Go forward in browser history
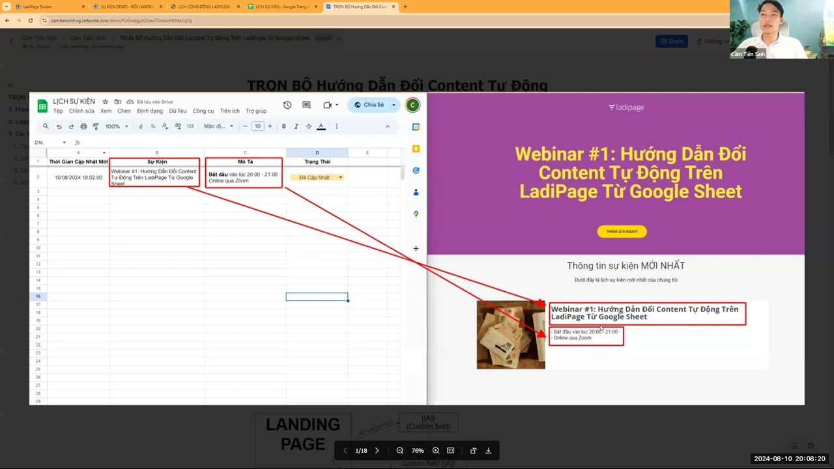Image resolution: width=834 pixels, height=469 pixels. tap(18, 20)
